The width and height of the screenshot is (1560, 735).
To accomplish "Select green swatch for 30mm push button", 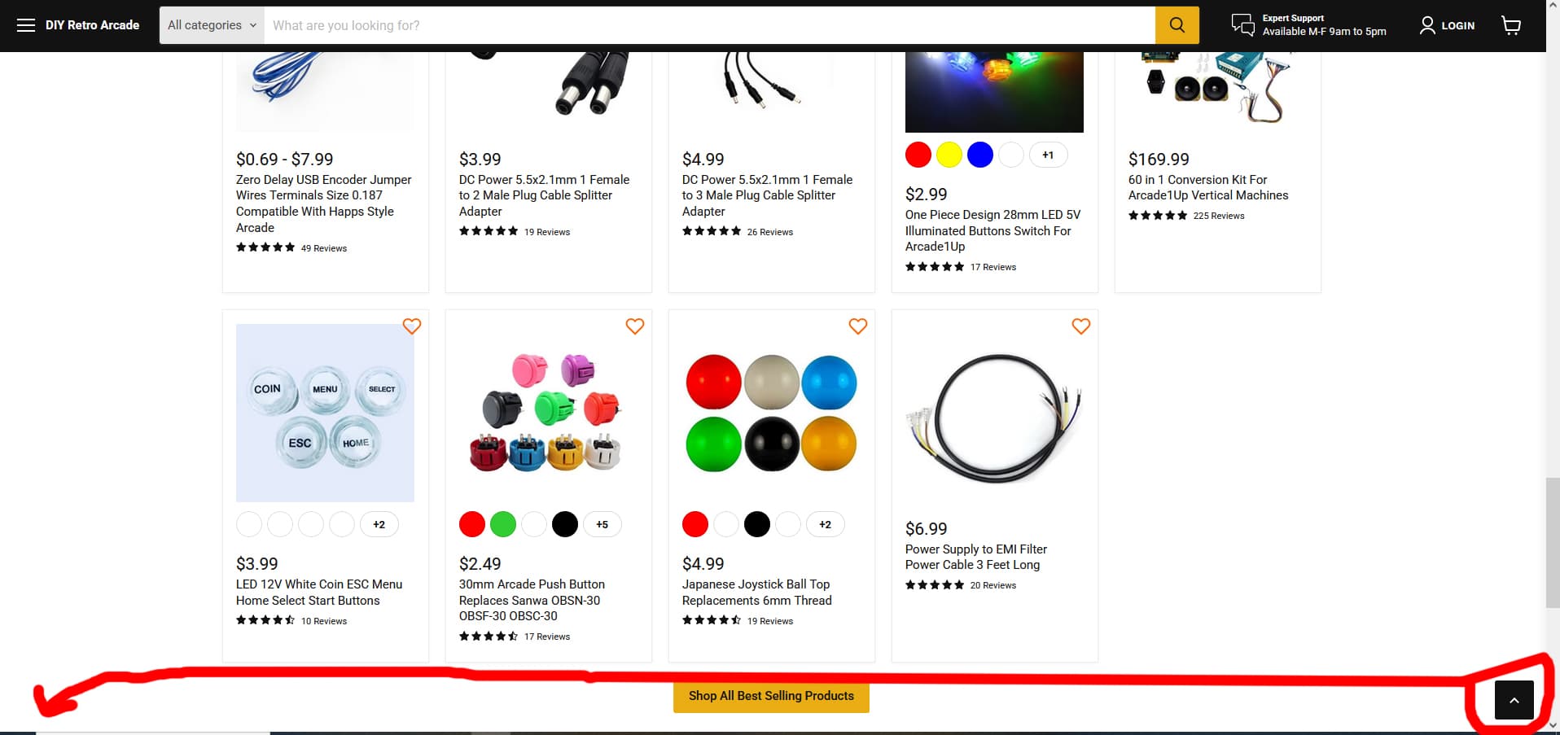I will coord(503,524).
